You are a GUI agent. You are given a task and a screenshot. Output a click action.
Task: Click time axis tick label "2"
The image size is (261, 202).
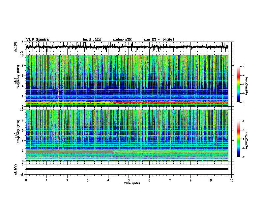click(x=67, y=180)
